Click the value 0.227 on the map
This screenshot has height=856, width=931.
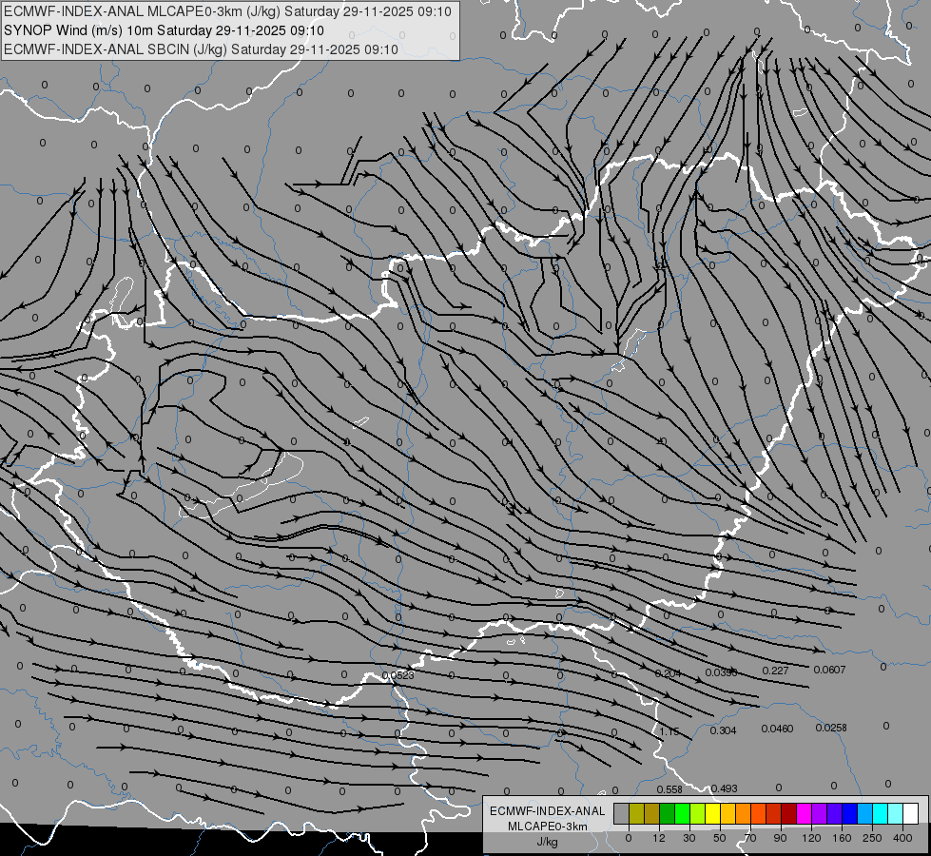pos(775,671)
